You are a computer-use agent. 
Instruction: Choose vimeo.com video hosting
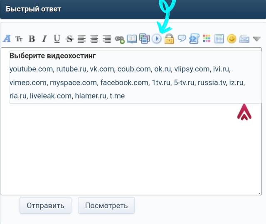click(x=28, y=83)
